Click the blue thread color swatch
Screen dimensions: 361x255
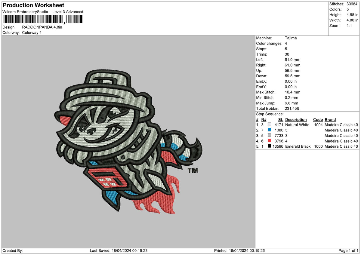[x=269, y=130]
